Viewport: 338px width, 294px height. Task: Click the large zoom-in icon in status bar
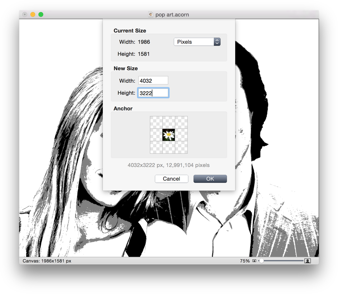point(307,261)
